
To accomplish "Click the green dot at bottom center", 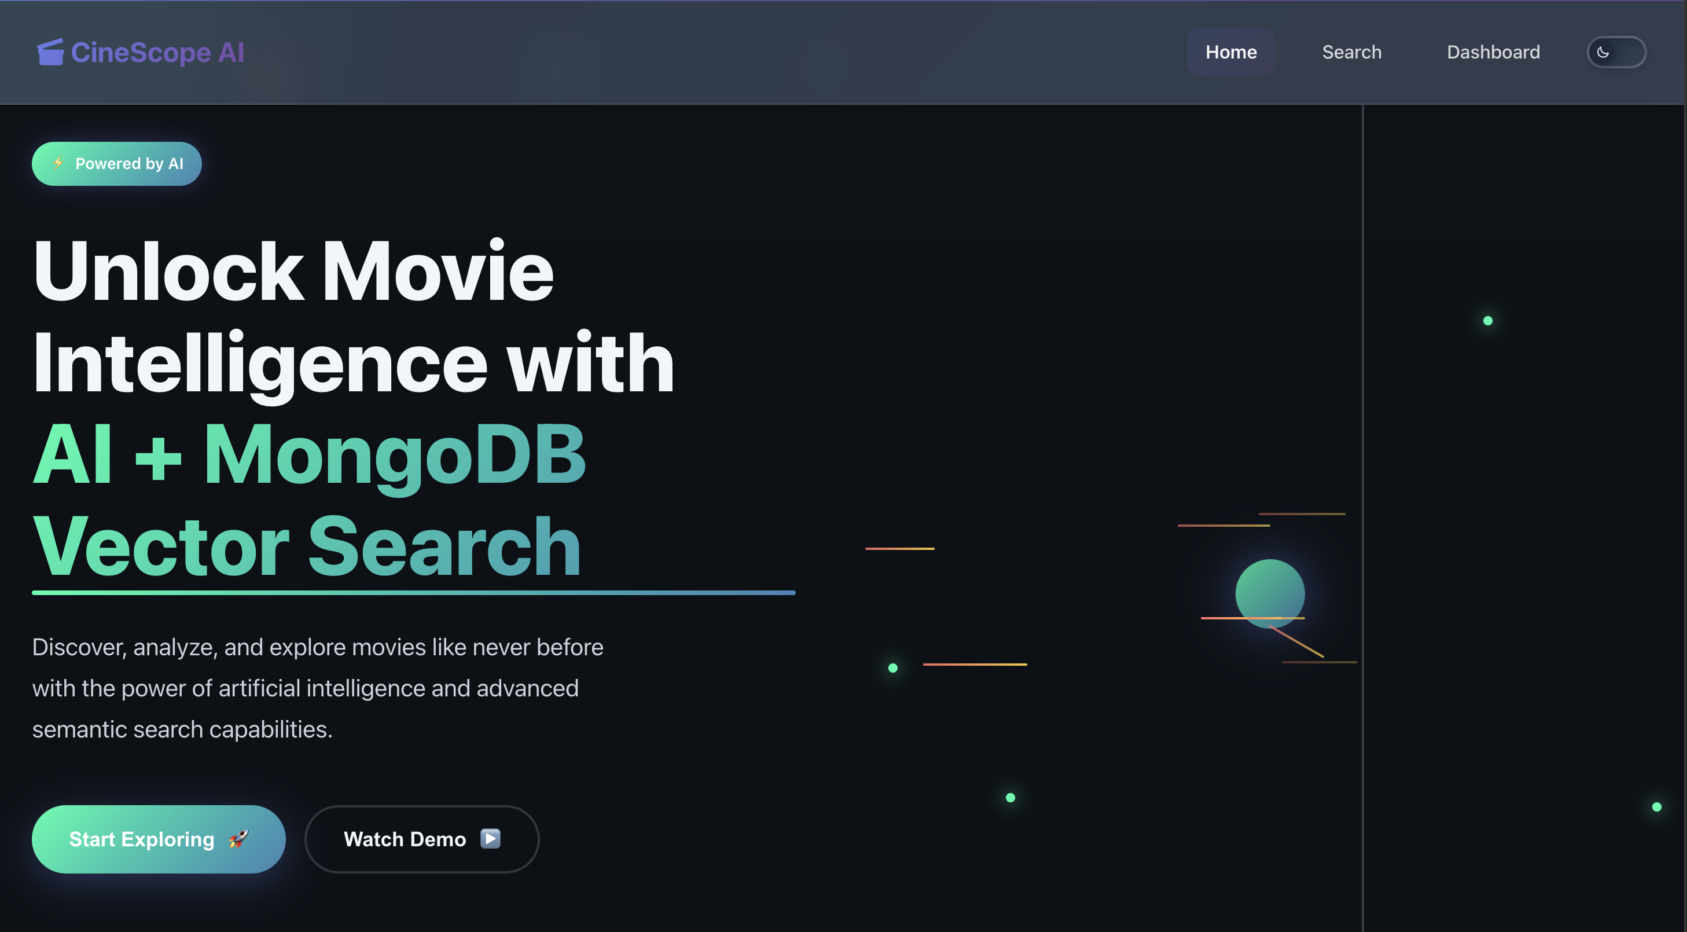I will point(1010,798).
